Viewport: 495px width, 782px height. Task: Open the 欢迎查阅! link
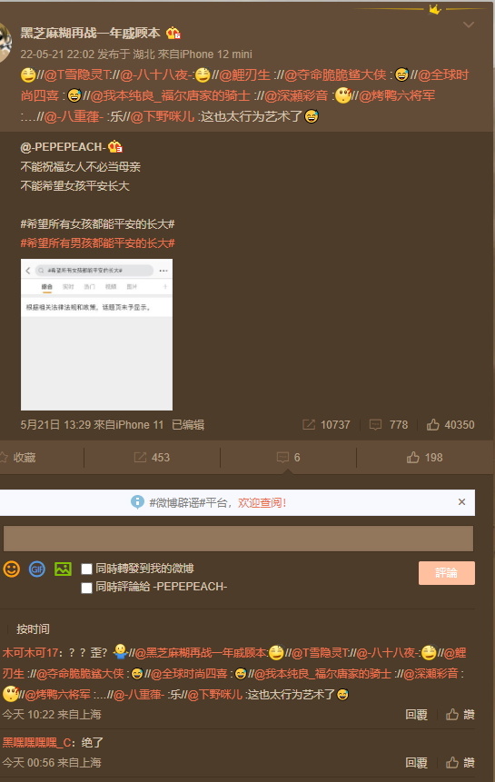(262, 503)
